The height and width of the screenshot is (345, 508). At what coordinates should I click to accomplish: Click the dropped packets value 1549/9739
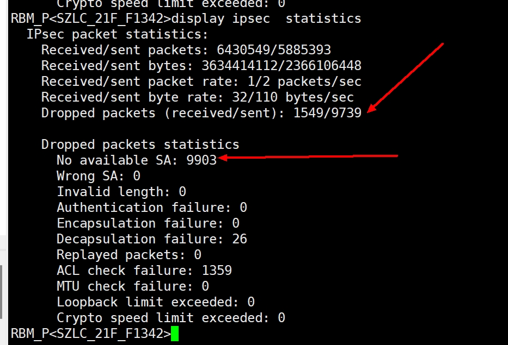(327, 113)
